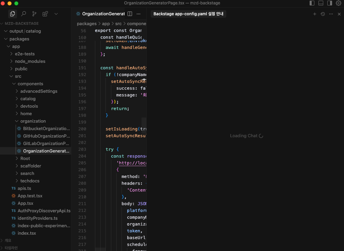The image size is (344, 251).
Task: Start a new chat with plus icon
Action: point(315,14)
